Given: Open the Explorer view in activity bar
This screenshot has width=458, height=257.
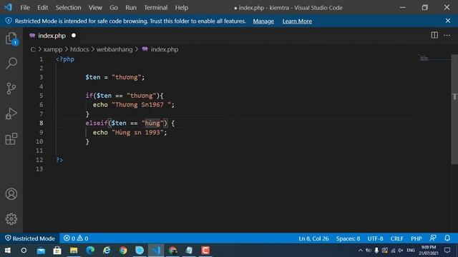Looking at the screenshot, I should pyautogui.click(x=11, y=39).
